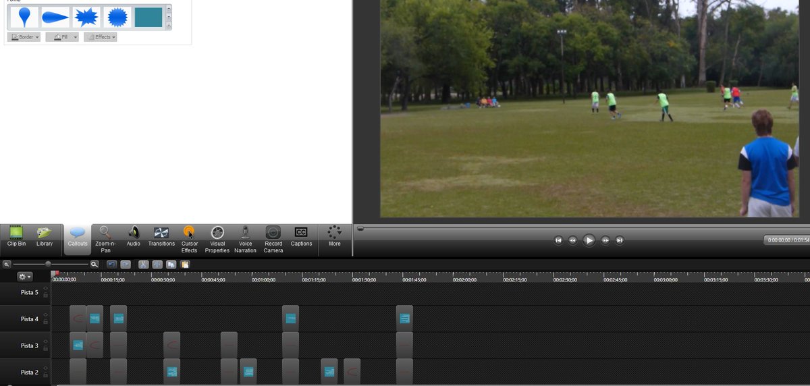Cut selection with the scissors tool
This screenshot has width=810, height=386.
point(143,265)
